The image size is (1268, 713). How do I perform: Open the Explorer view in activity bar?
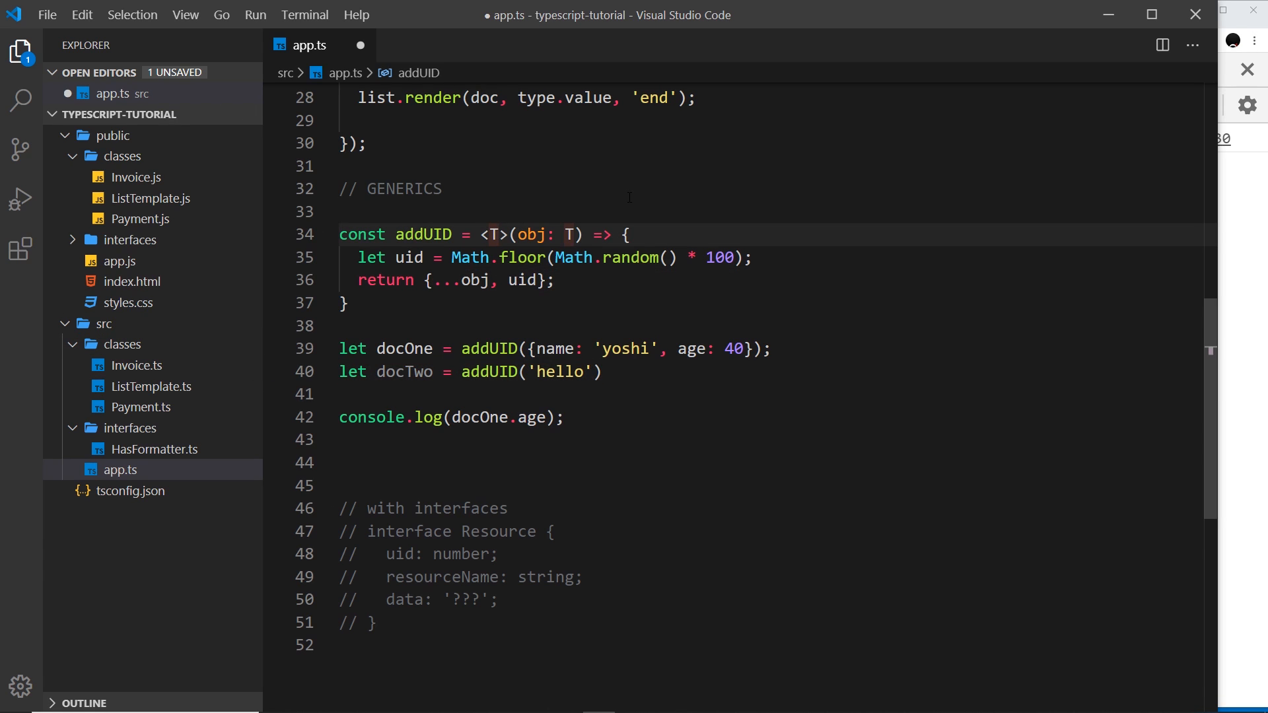coord(21,52)
